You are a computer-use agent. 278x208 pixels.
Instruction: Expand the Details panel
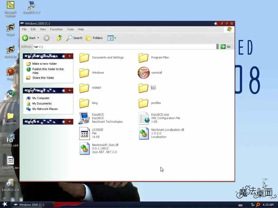pyautogui.click(x=70, y=122)
